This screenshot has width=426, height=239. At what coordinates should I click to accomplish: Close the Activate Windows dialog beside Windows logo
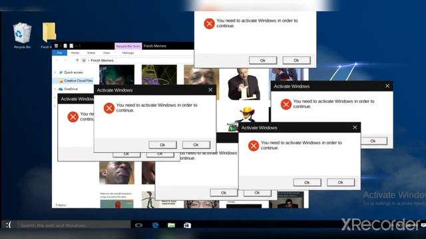(x=387, y=86)
